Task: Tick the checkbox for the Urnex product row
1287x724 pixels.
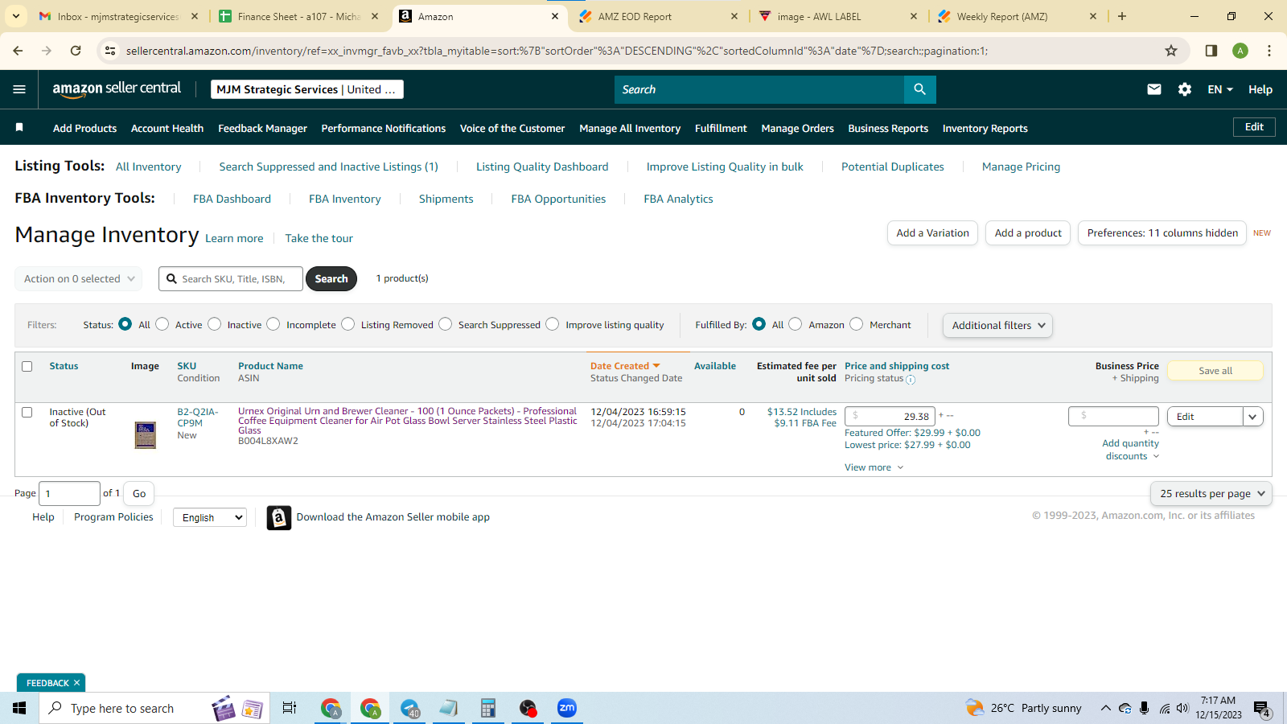Action: point(27,412)
